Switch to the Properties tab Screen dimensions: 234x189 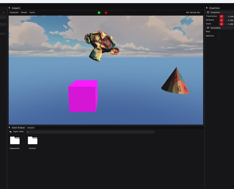pos(214,8)
